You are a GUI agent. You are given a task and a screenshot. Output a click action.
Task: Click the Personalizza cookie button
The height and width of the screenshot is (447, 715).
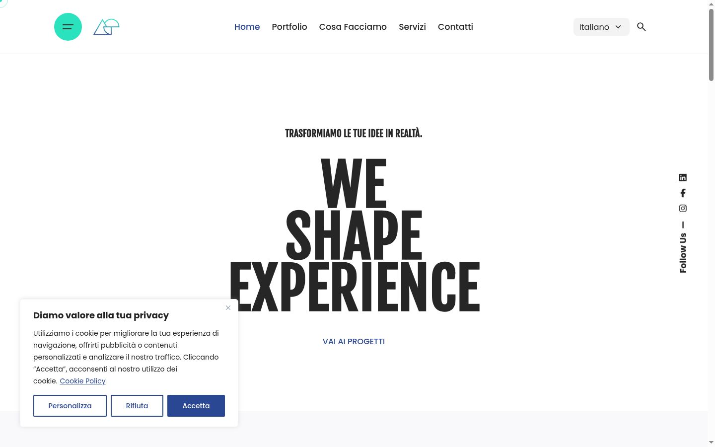tap(70, 406)
